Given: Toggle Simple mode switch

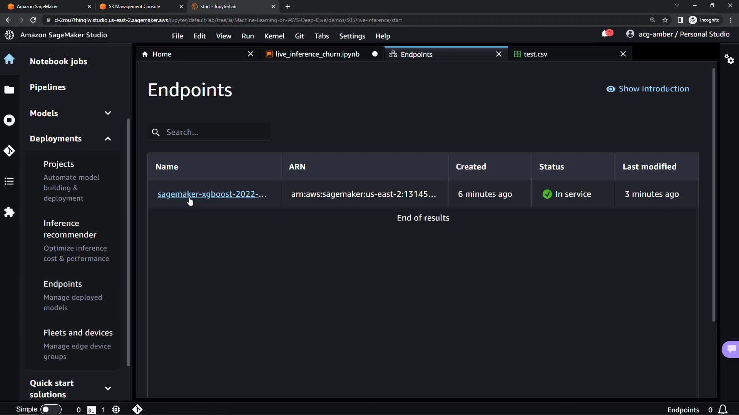Looking at the screenshot, I should point(50,410).
